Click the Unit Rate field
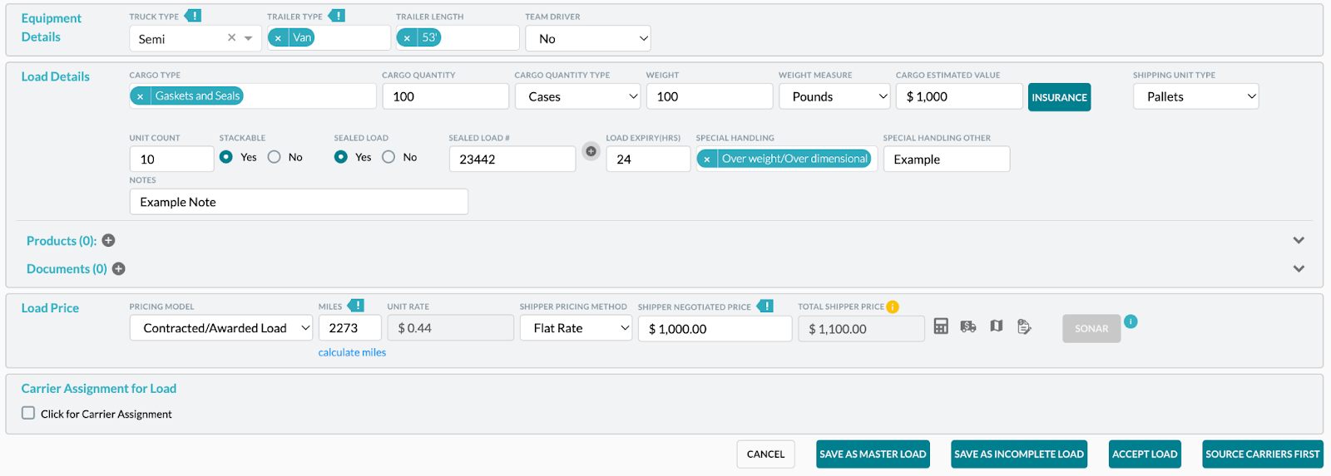The image size is (1331, 476). tap(451, 328)
